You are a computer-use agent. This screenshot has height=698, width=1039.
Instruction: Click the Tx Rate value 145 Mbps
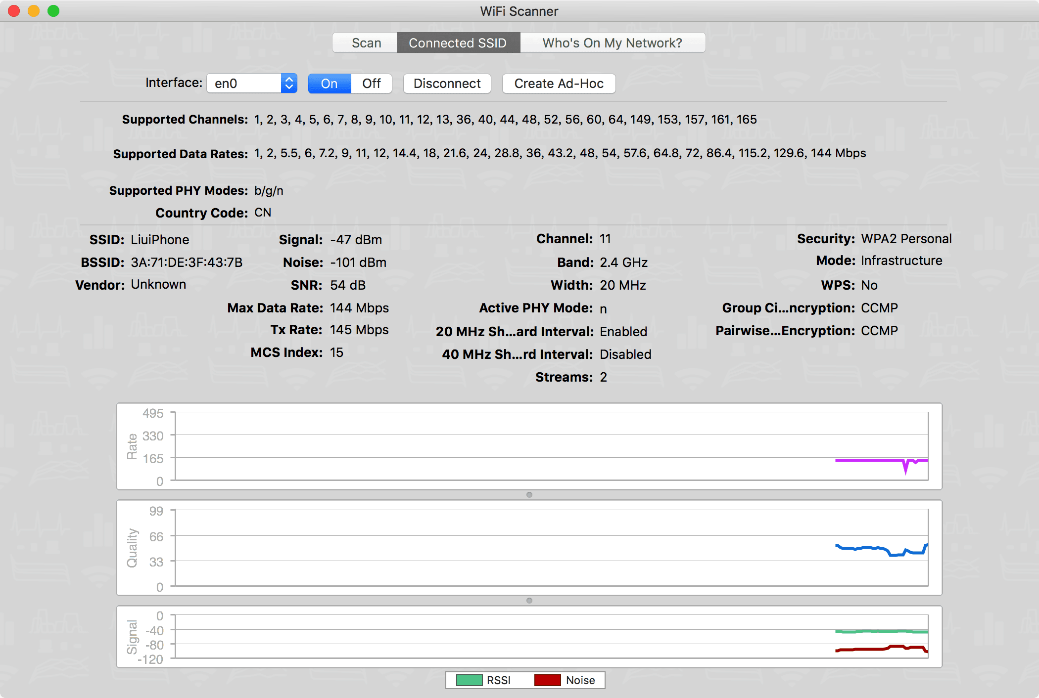click(x=360, y=330)
